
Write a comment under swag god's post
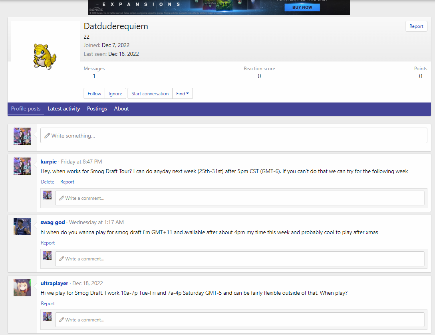click(x=240, y=259)
